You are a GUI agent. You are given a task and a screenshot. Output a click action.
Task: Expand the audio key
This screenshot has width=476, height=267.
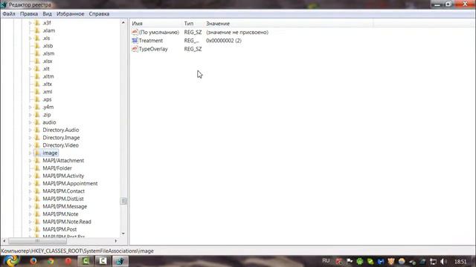point(30,122)
